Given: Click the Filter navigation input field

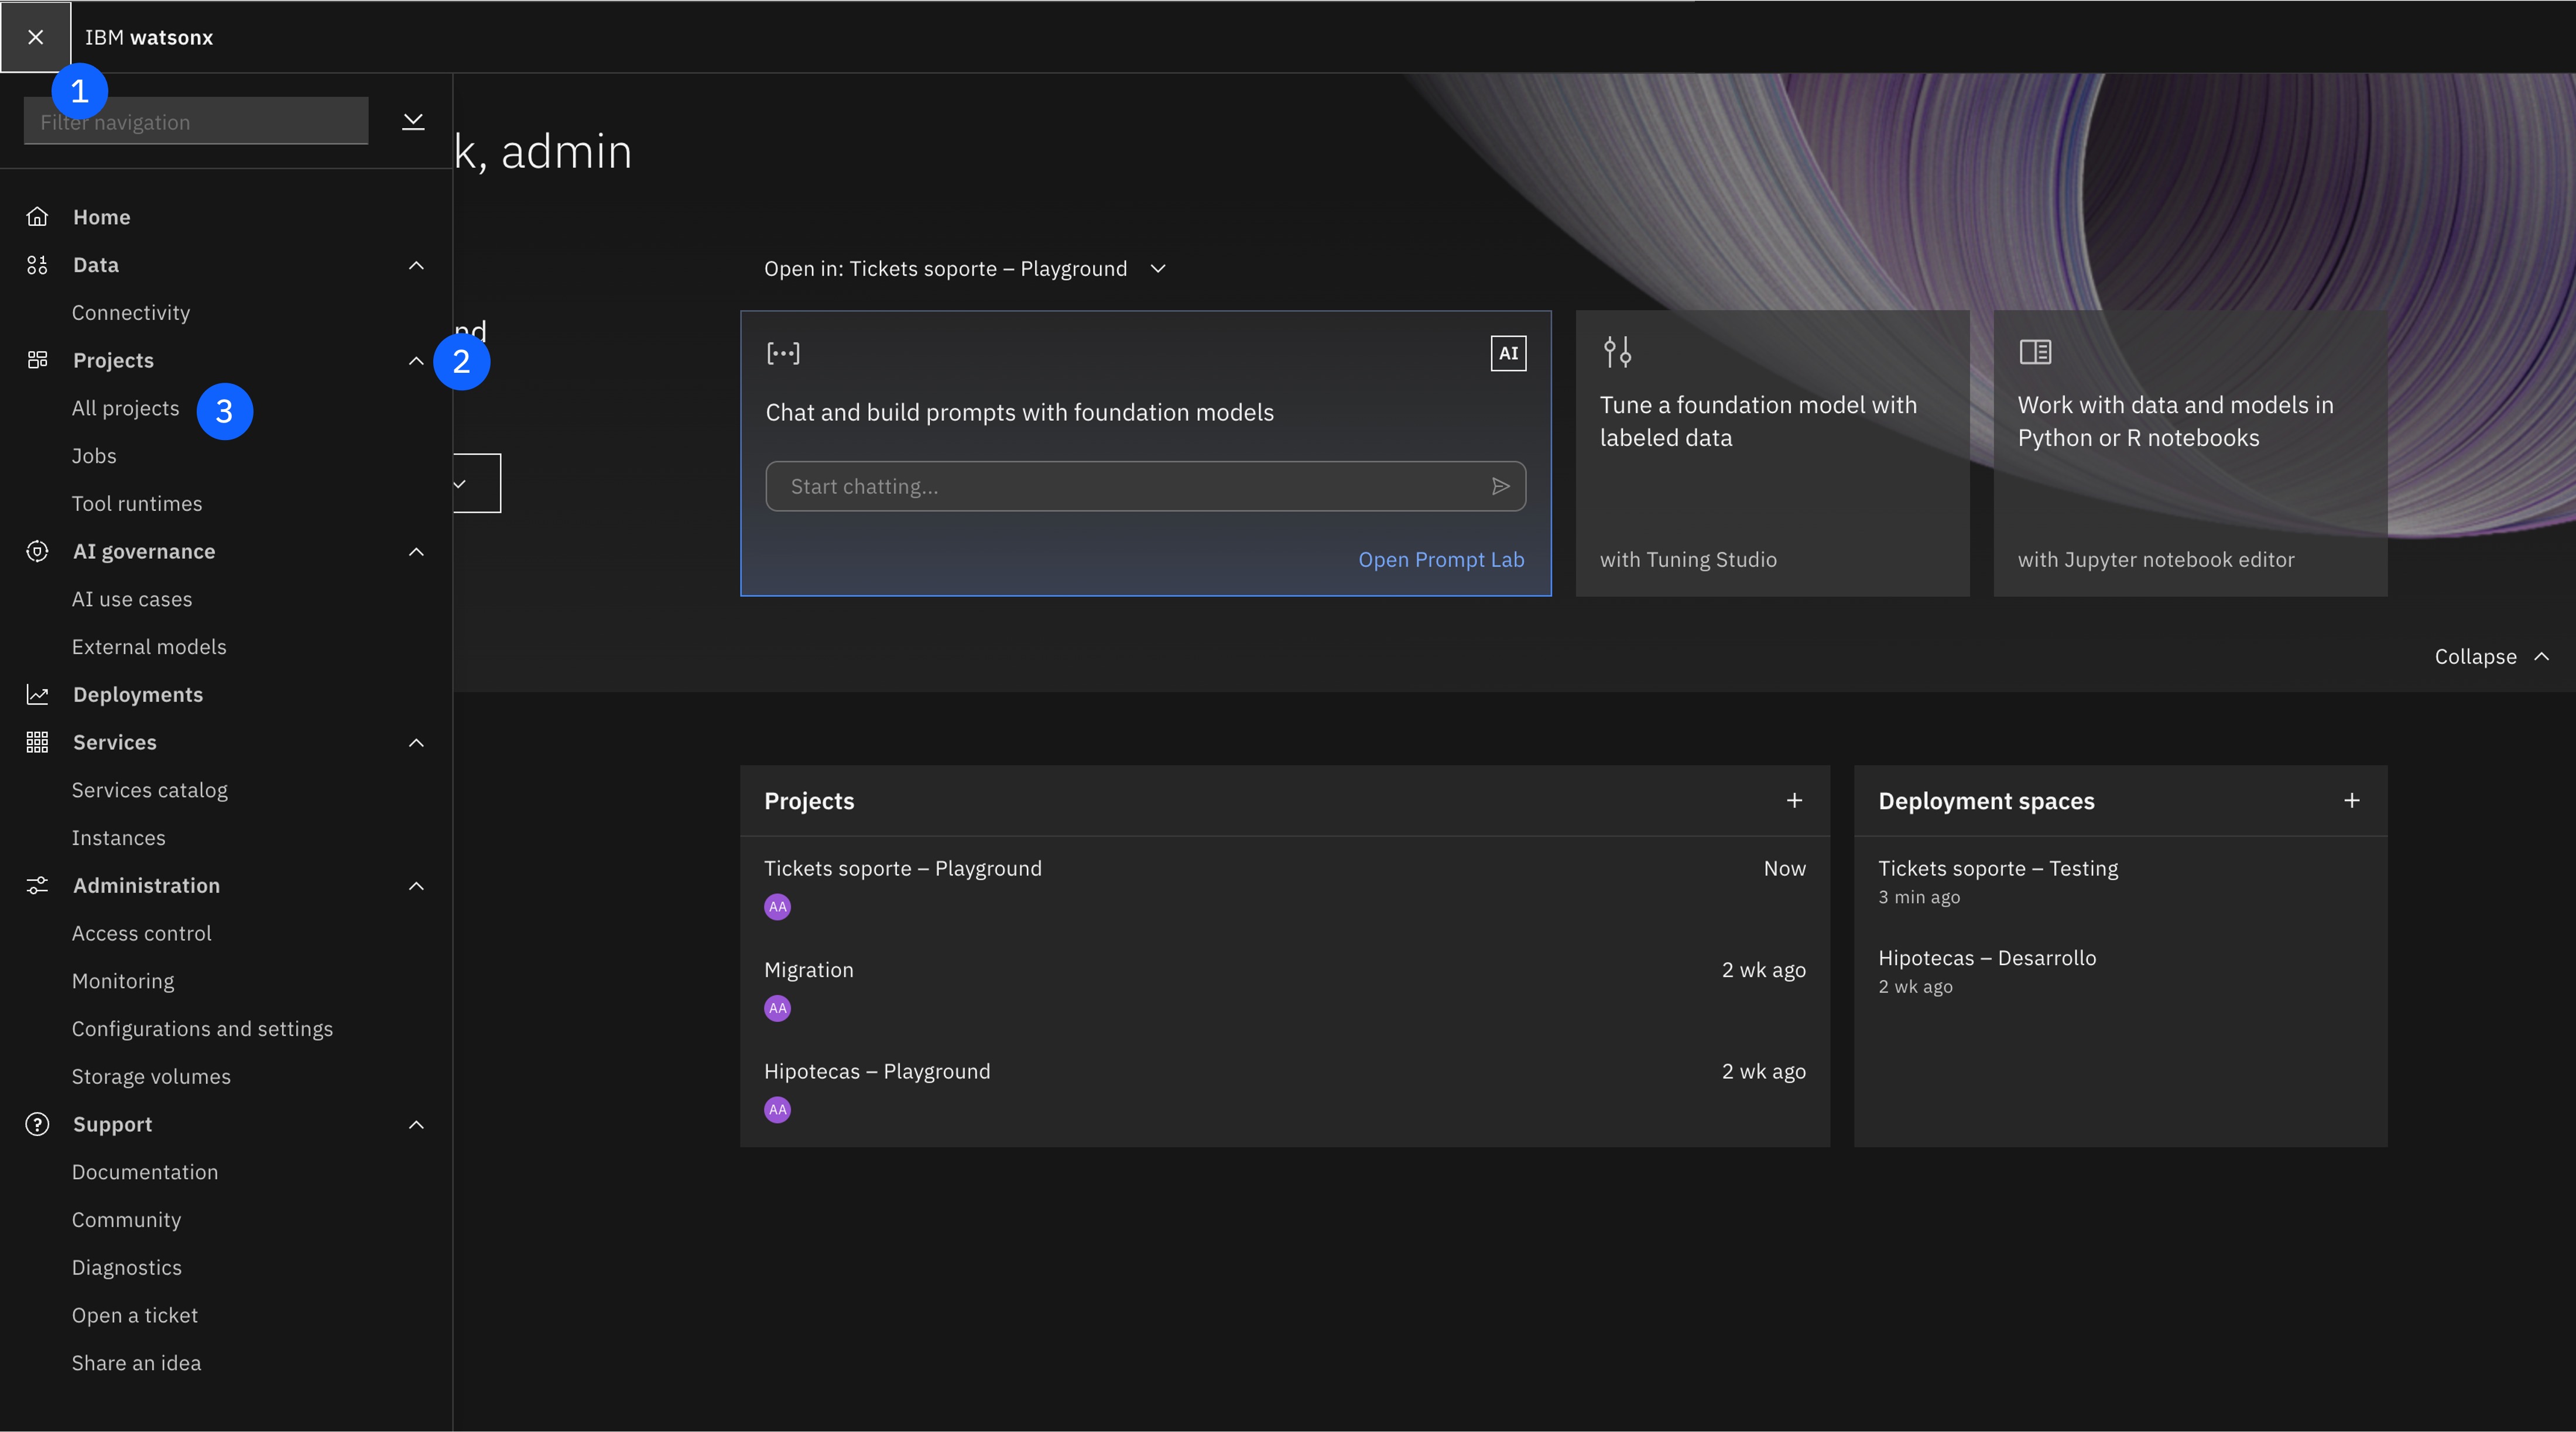Looking at the screenshot, I should pos(196,121).
